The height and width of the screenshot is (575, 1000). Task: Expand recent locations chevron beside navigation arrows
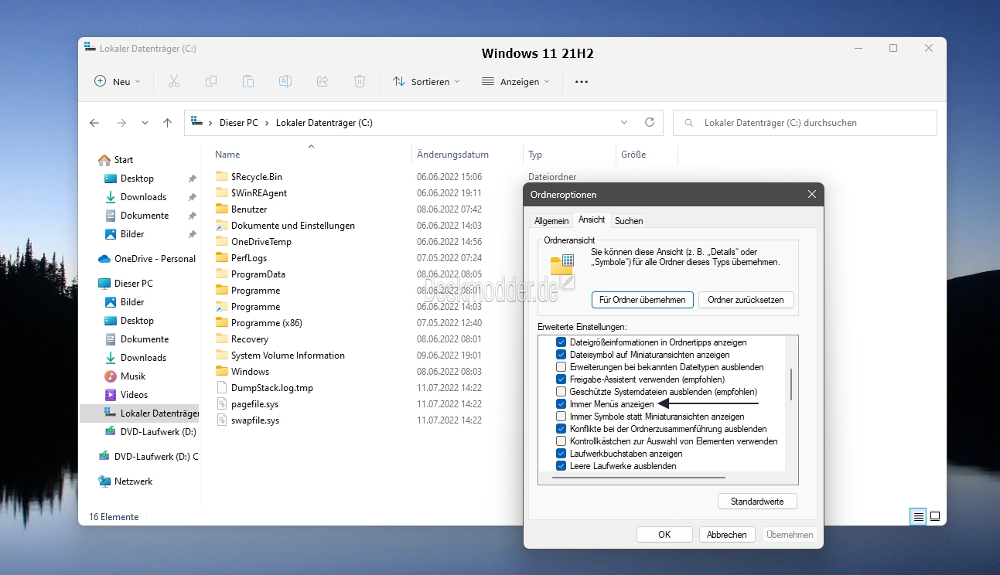[145, 123]
